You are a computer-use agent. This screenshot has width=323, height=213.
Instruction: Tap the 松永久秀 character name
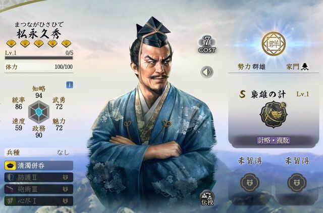[39, 34]
